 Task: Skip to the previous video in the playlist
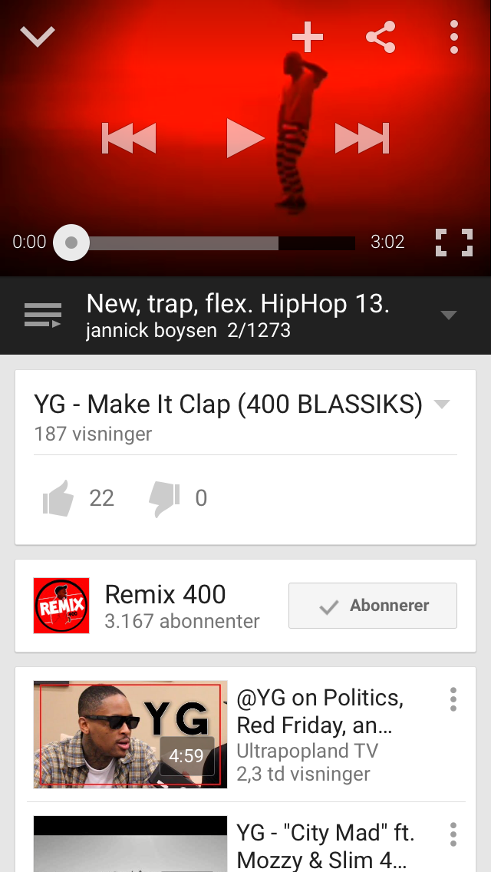tap(129, 137)
